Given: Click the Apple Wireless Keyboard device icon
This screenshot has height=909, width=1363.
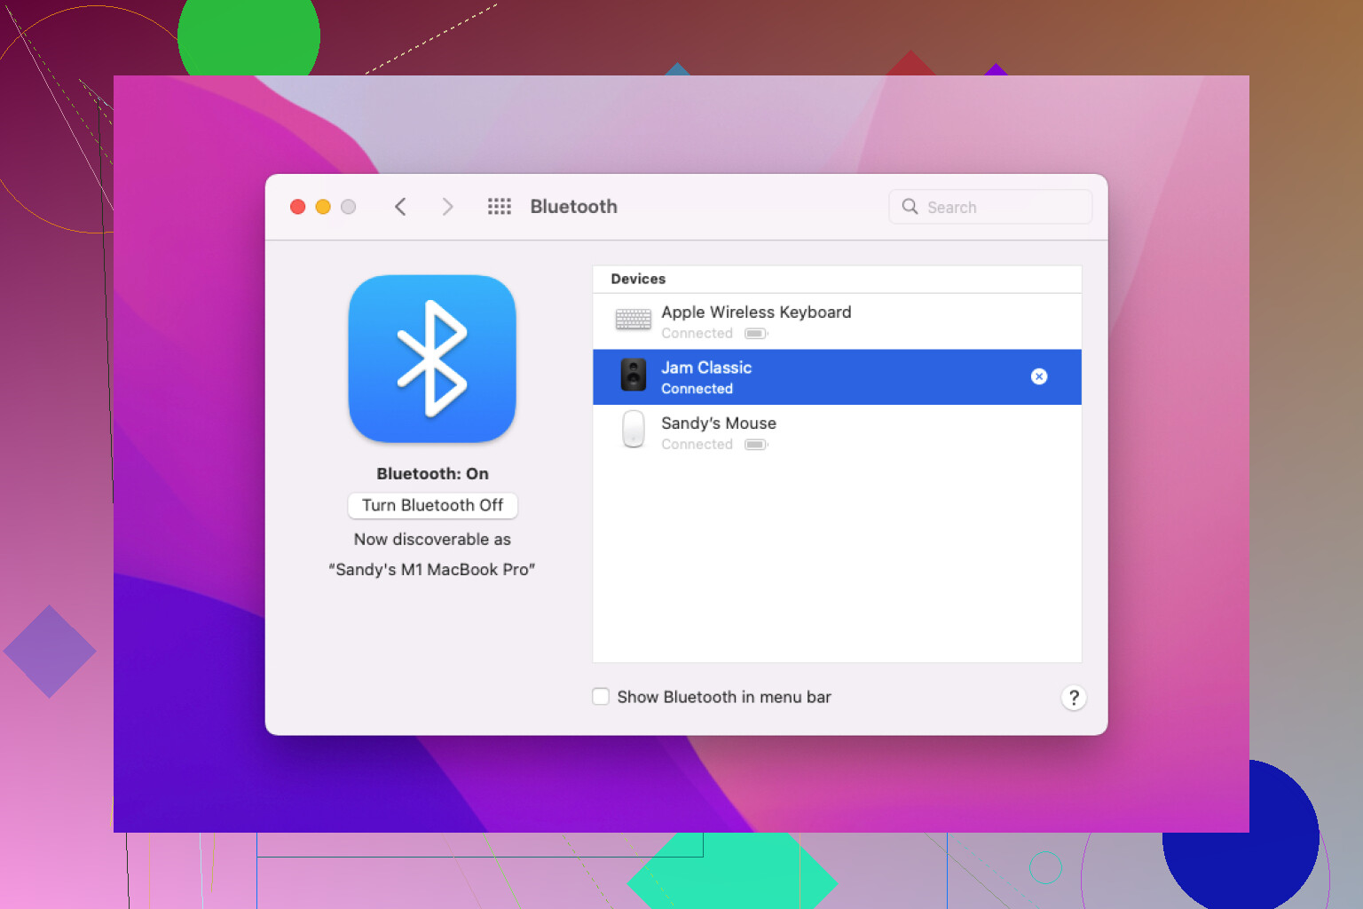Looking at the screenshot, I should [634, 320].
